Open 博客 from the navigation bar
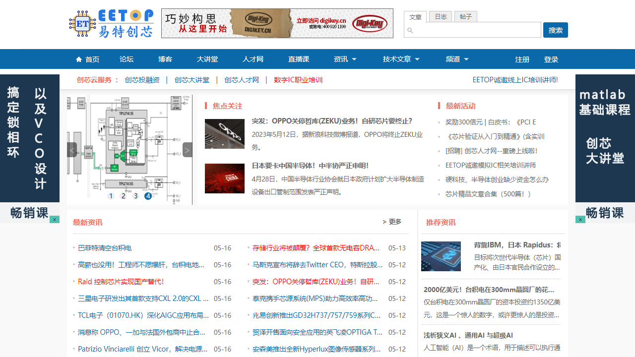 165,59
